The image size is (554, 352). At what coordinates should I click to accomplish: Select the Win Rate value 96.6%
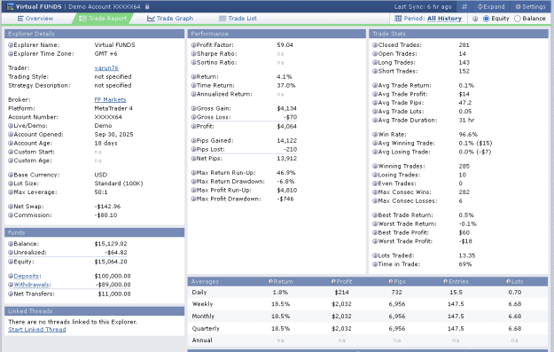[468, 134]
